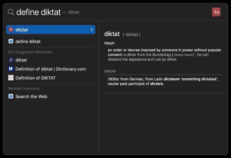Screen dimensions: 231x158
Task: Select the define diktat search suggestion
Action: (x=51, y=41)
